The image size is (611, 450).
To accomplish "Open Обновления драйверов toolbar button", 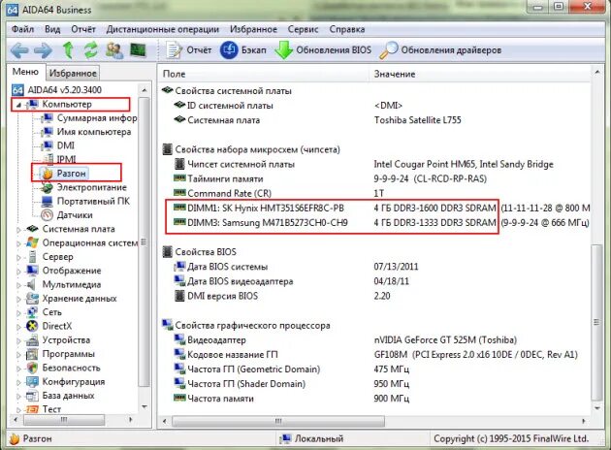I will click(440, 50).
